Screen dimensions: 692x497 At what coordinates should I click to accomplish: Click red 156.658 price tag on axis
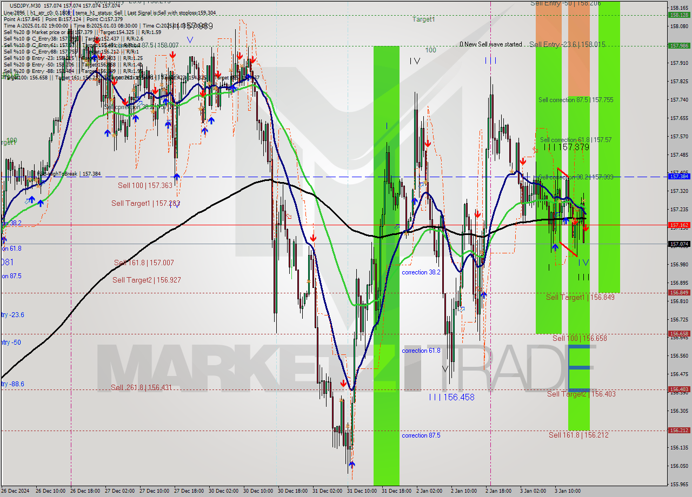(678, 334)
